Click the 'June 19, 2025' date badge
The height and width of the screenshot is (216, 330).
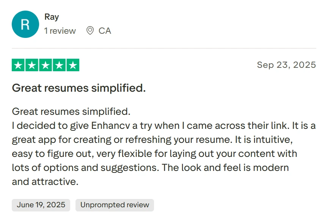tap(41, 205)
